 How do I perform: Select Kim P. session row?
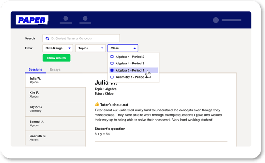(55, 95)
